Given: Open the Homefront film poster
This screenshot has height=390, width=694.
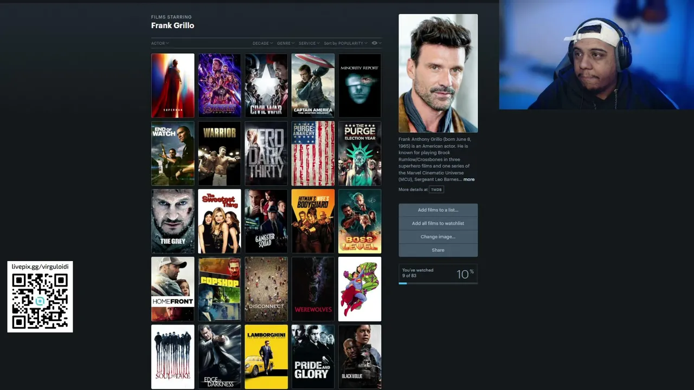Looking at the screenshot, I should [172, 289].
